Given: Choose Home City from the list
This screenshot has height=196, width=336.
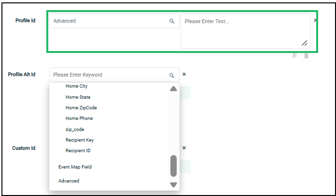Looking at the screenshot, I should pos(76,86).
